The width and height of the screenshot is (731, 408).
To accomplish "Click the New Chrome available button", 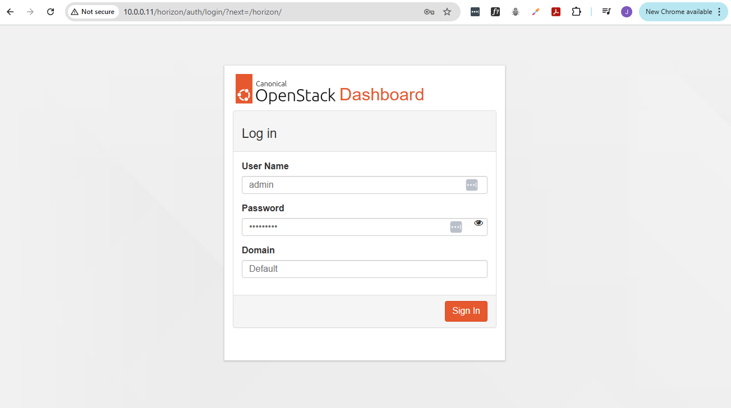I will [678, 12].
